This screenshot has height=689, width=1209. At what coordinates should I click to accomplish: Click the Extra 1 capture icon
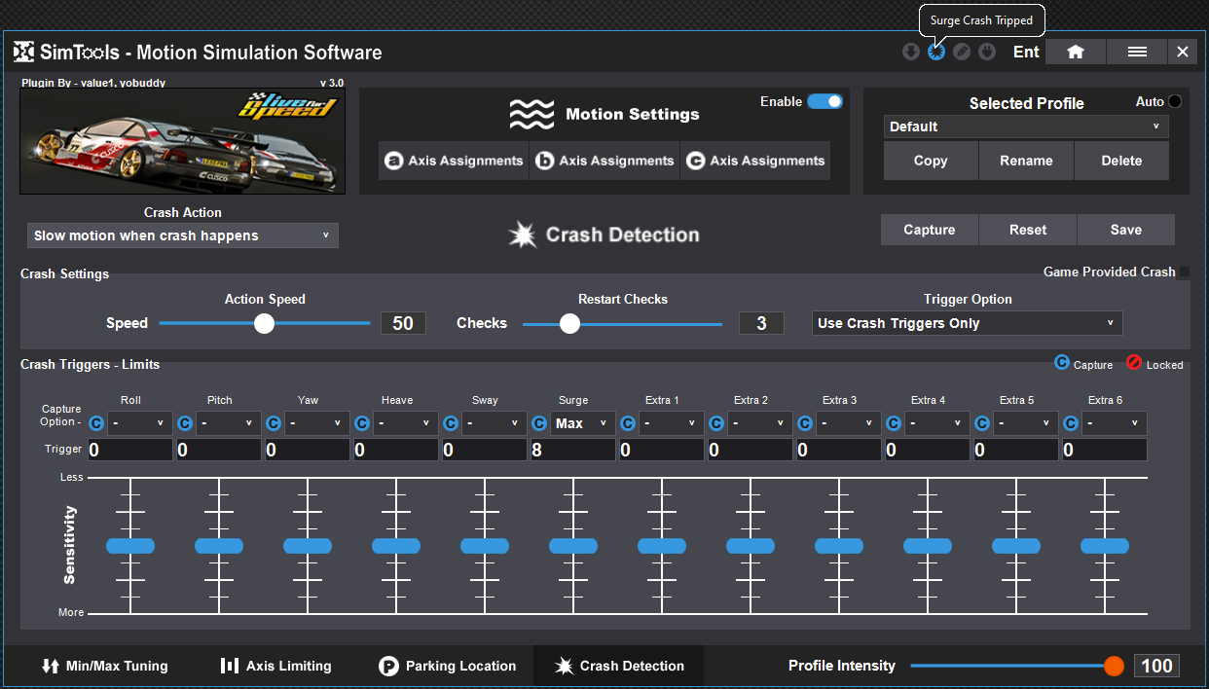pyautogui.click(x=628, y=423)
